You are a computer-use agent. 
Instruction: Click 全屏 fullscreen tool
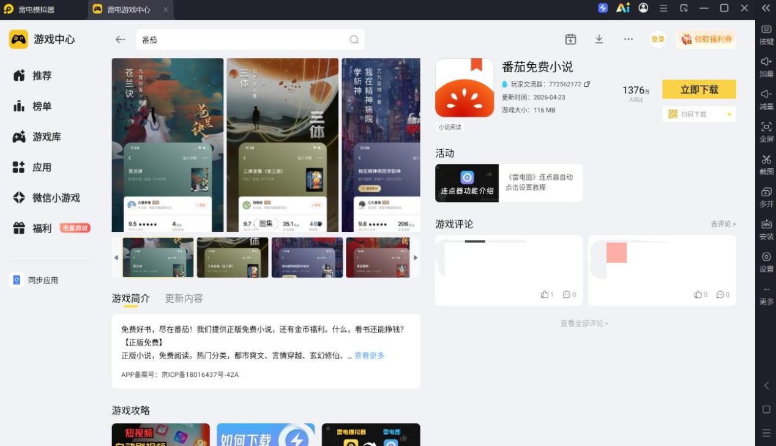pos(766,133)
